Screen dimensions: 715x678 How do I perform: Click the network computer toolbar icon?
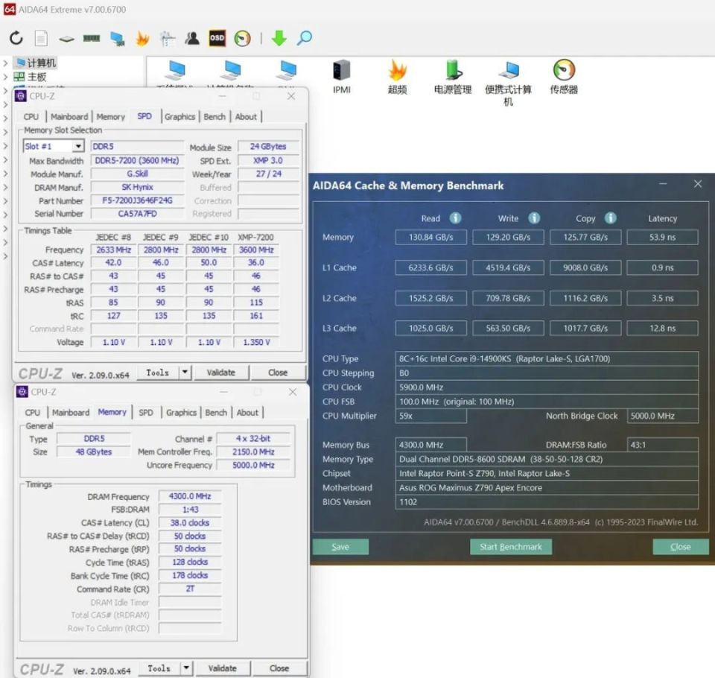[117, 39]
